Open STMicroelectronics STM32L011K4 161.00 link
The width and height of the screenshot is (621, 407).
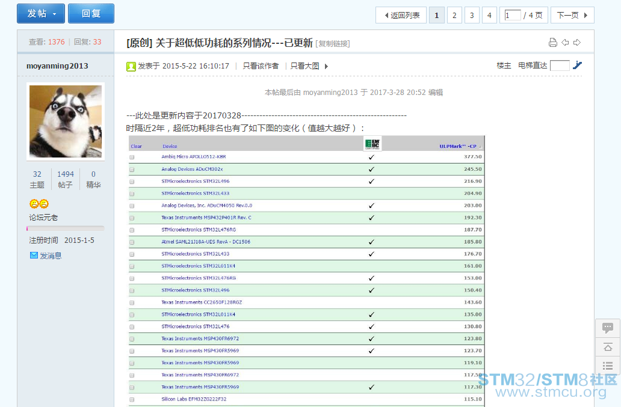click(199, 266)
